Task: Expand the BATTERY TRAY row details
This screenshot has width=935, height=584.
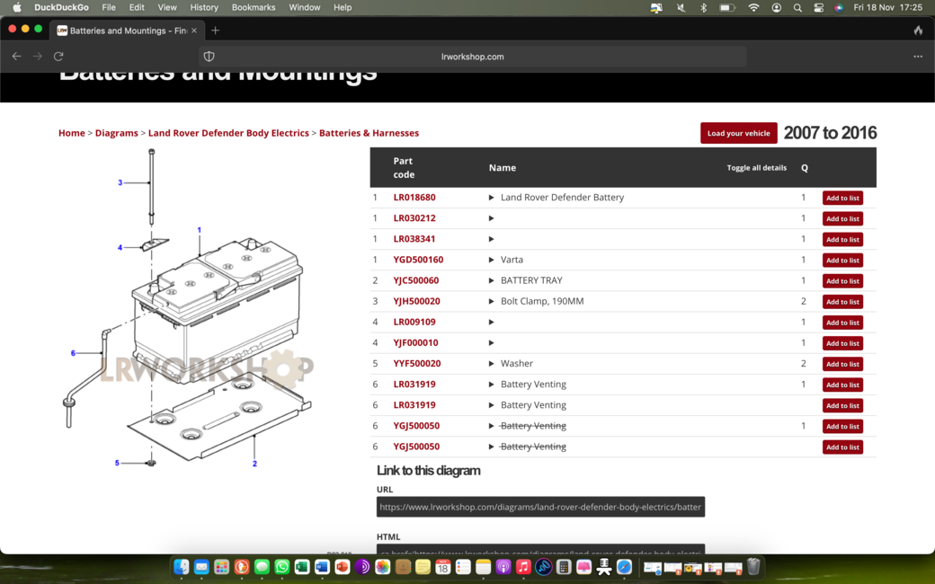Action: 492,280
